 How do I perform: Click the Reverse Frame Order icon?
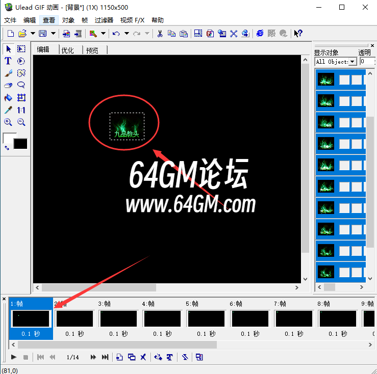click(x=185, y=357)
